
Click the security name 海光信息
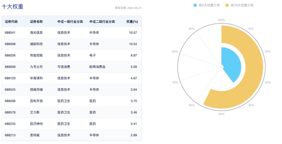36,32
